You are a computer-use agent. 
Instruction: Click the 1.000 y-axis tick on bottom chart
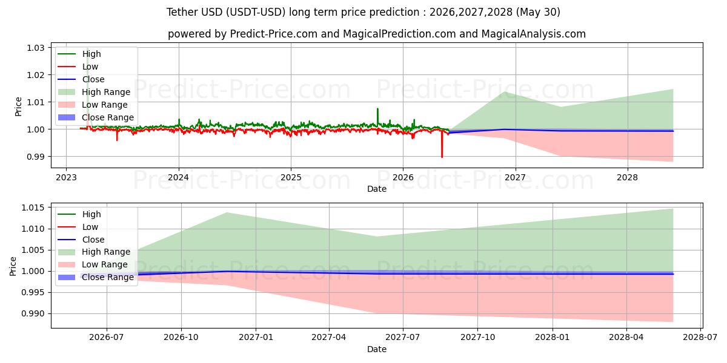click(34, 271)
